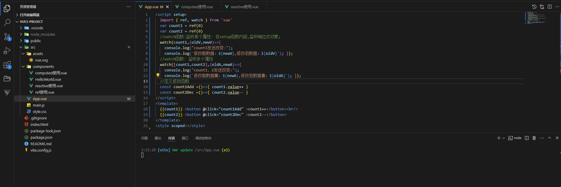This screenshot has height=187, width=561.
Task: Kill terminal with trash icon
Action: point(534,138)
